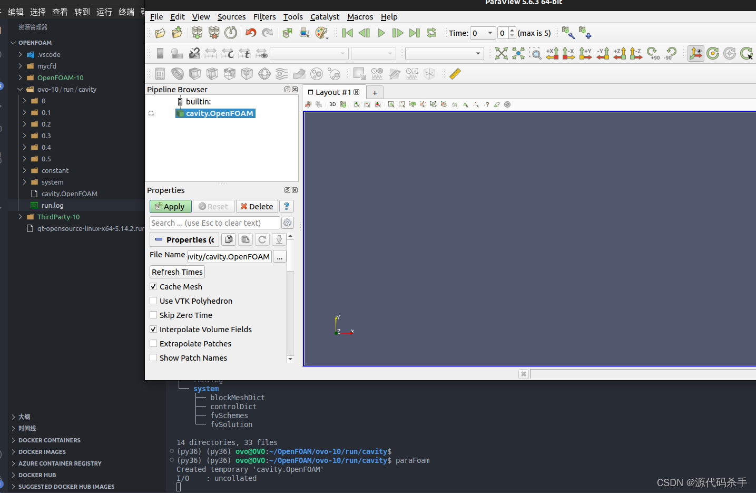Click the Reset camera icon
This screenshot has width=756, height=493.
click(502, 53)
